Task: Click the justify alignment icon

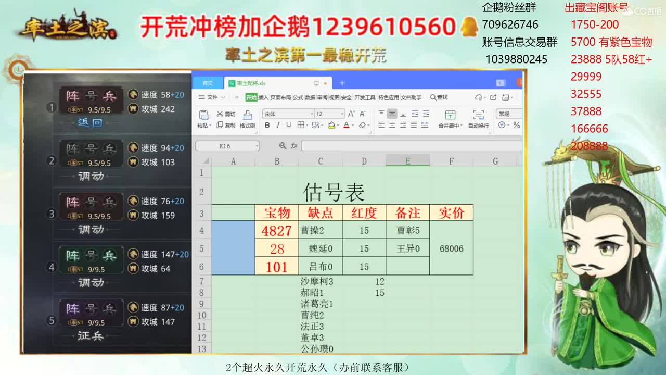Action: (414, 125)
